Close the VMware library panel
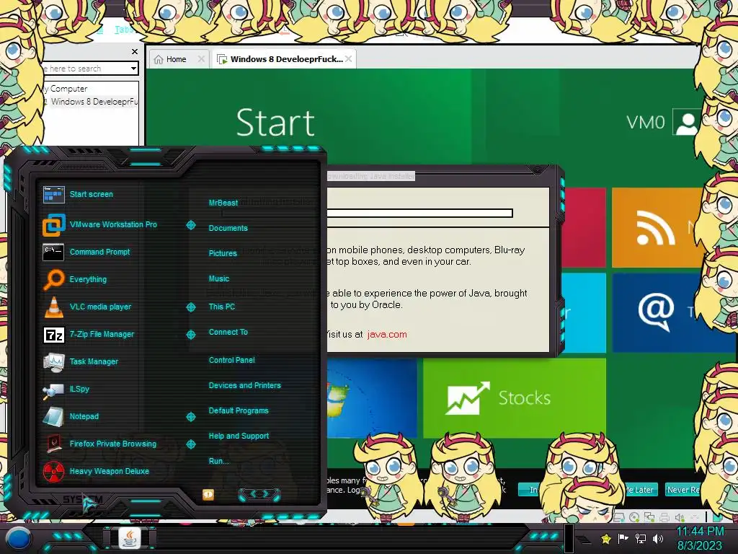The image size is (738, 554). [135, 51]
